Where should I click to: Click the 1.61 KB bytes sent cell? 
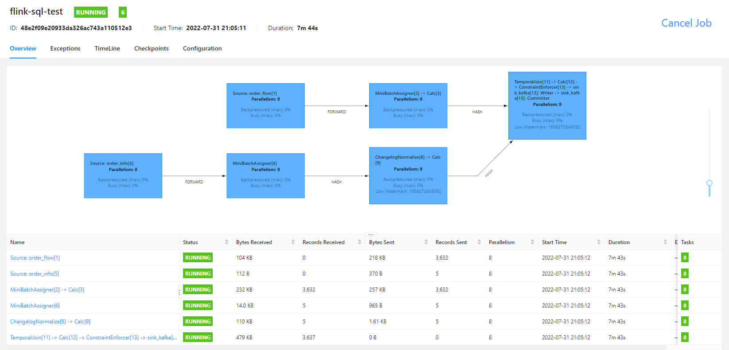click(378, 322)
